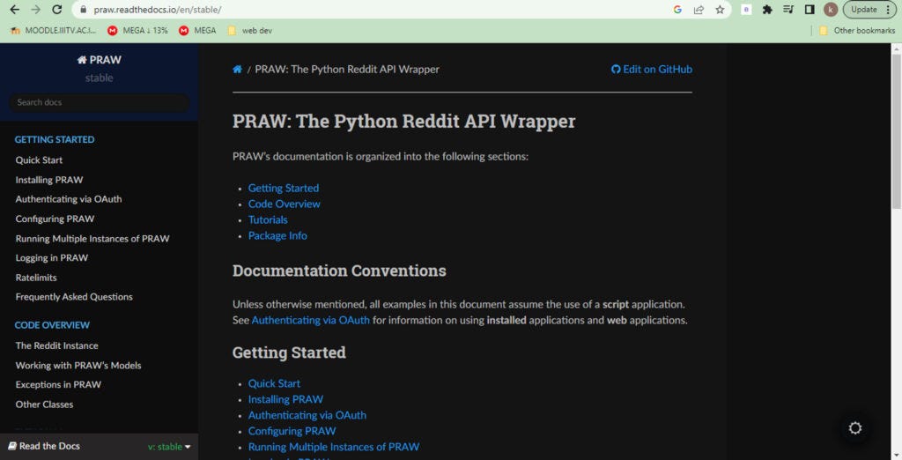Click Quick Start link in main content

coord(275,383)
